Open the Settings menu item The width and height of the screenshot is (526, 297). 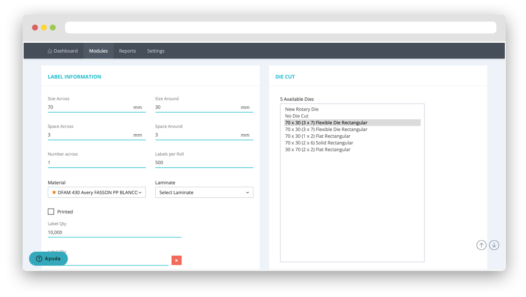tap(156, 51)
